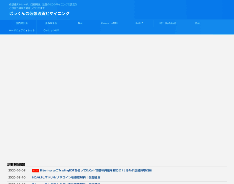Go to the AMAL page
Viewport: 234px width, 184px height.
point(80,23)
